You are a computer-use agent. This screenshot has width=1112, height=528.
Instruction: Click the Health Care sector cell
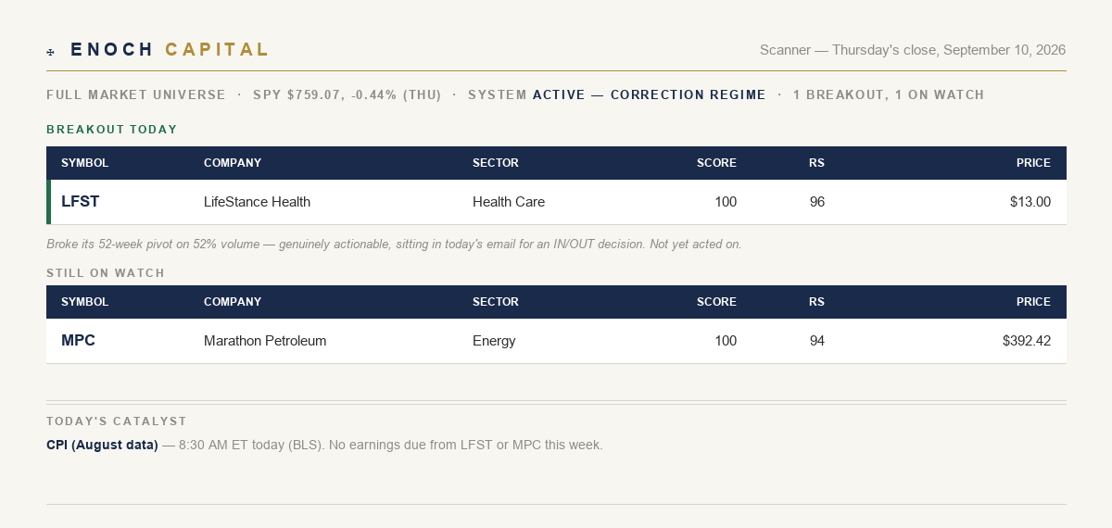pyautogui.click(x=509, y=202)
